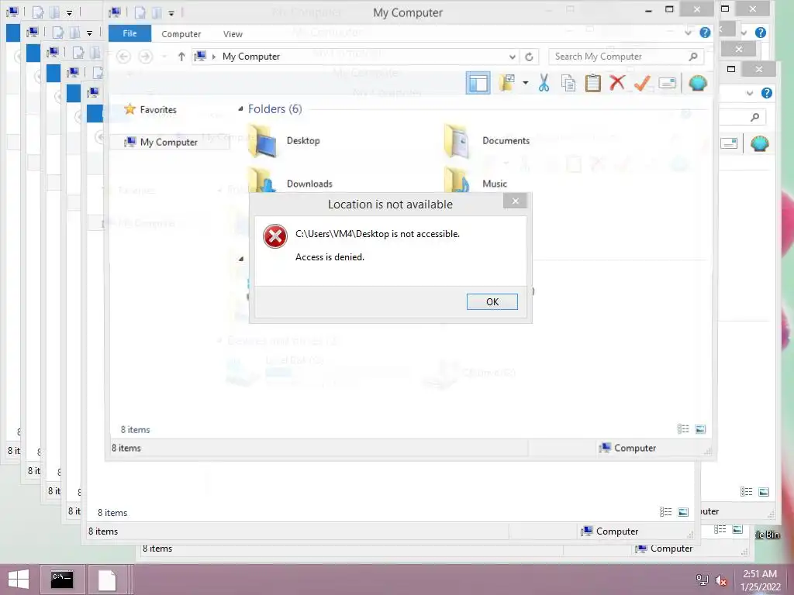Toggle the preview pane icon in toolbar

478,83
